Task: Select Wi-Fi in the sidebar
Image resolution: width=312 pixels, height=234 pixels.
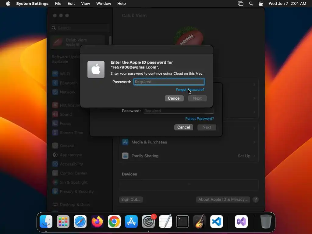Action: tap(65, 74)
